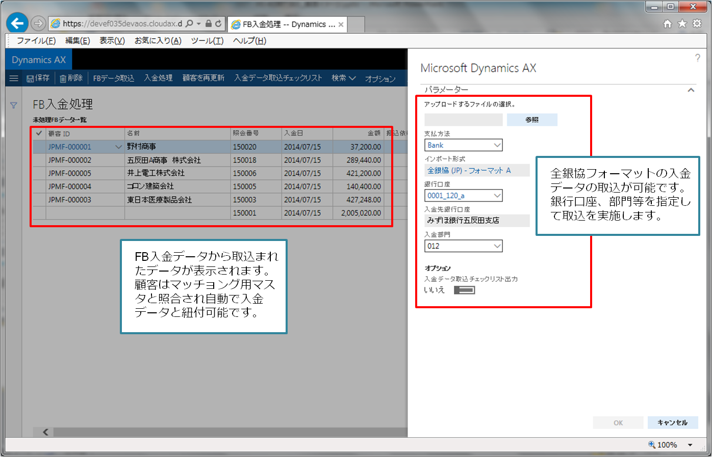
Task: Open the ツール(T) menu
Action: coord(207,41)
